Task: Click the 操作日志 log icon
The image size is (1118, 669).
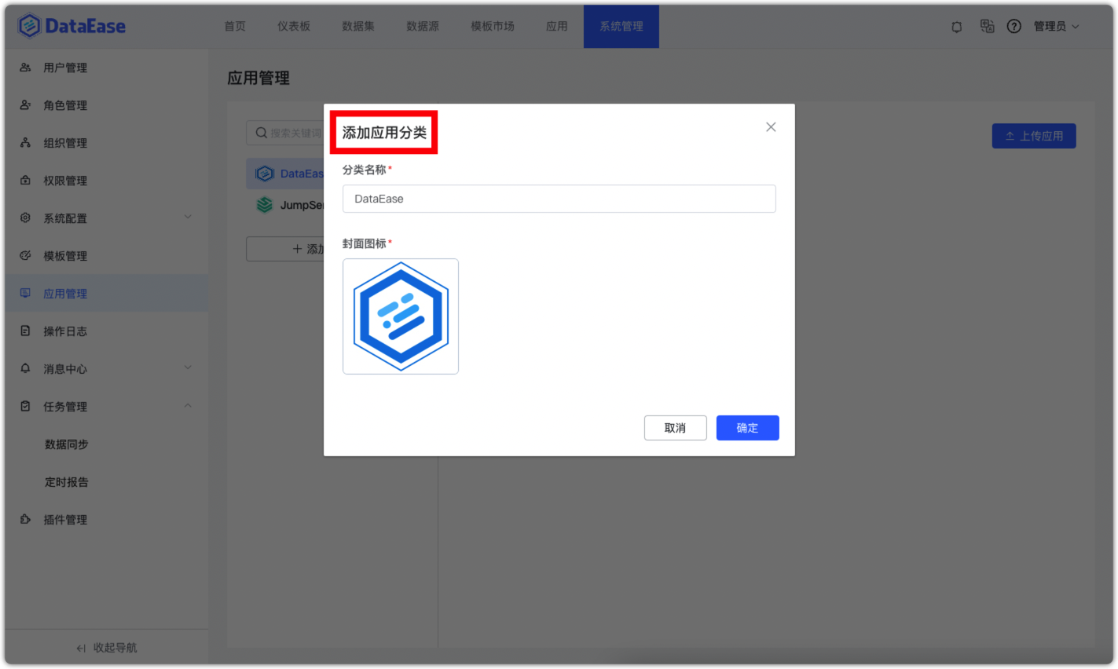Action: coord(24,331)
